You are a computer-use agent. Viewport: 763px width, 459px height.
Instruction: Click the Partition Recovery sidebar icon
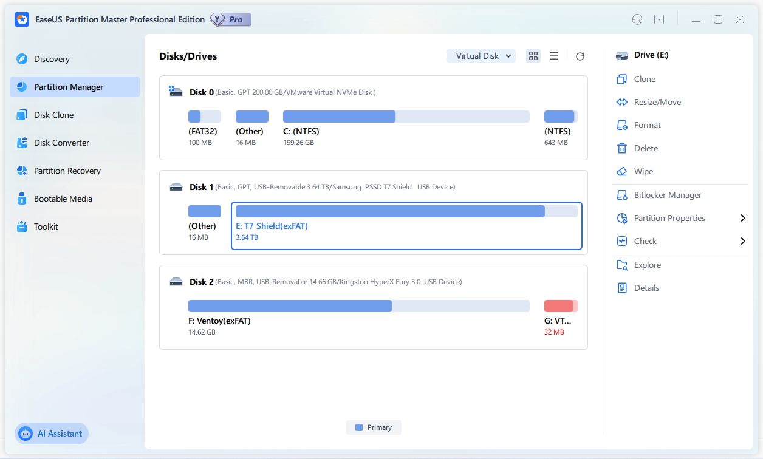(x=22, y=171)
